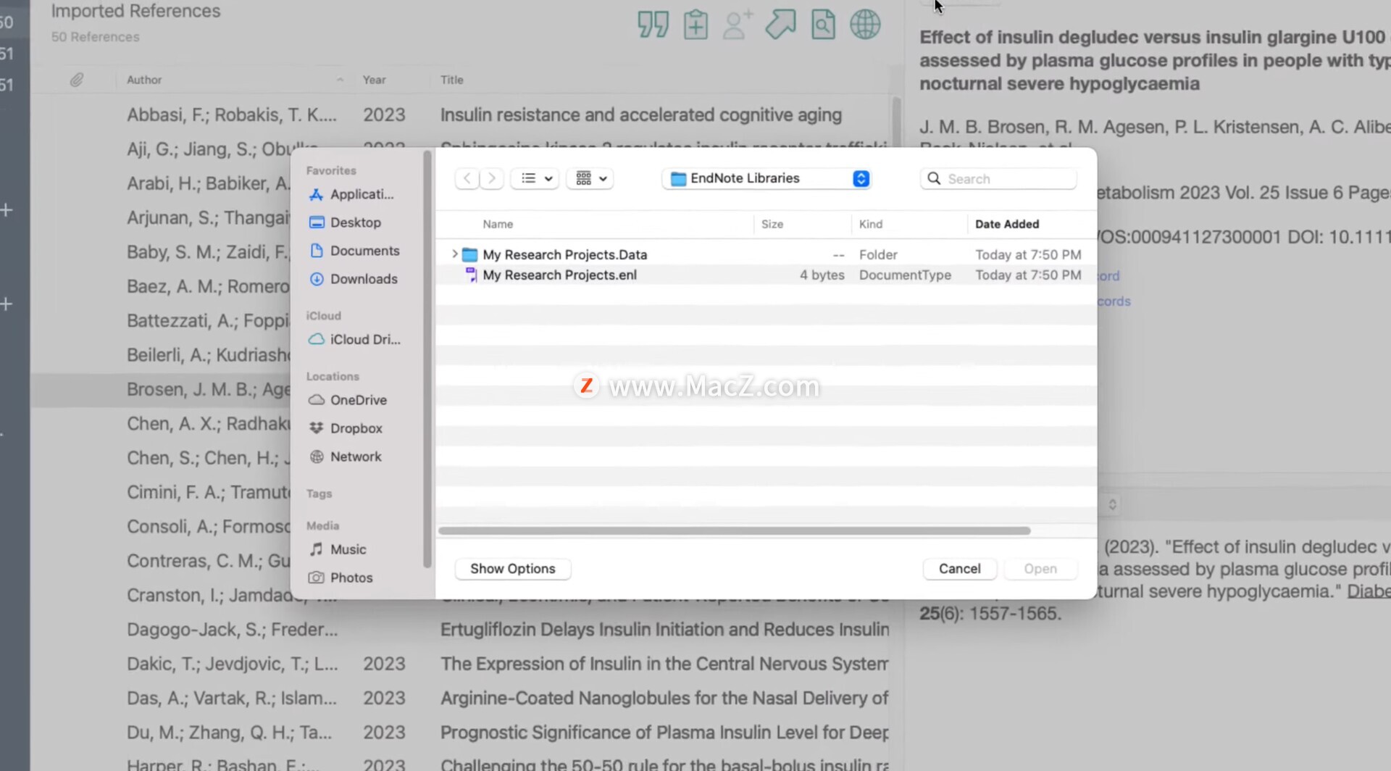Viewport: 1391px width, 771px height.
Task: Sort files by Size column
Action: pyautogui.click(x=772, y=224)
